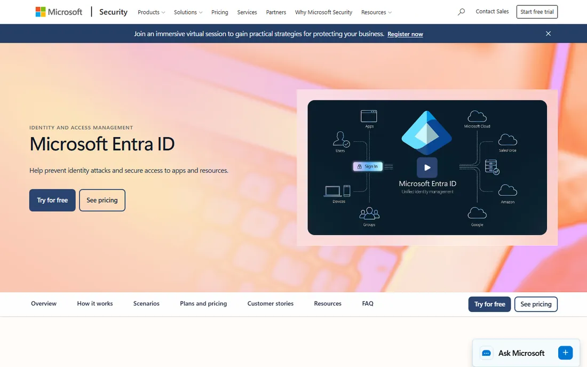Click the Apps window icon in diagram
Image resolution: width=587 pixels, height=367 pixels.
369,116
